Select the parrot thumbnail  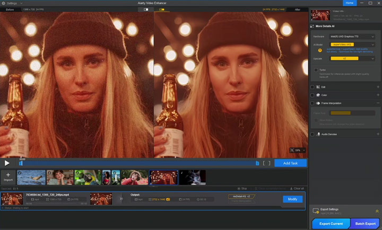point(88,178)
